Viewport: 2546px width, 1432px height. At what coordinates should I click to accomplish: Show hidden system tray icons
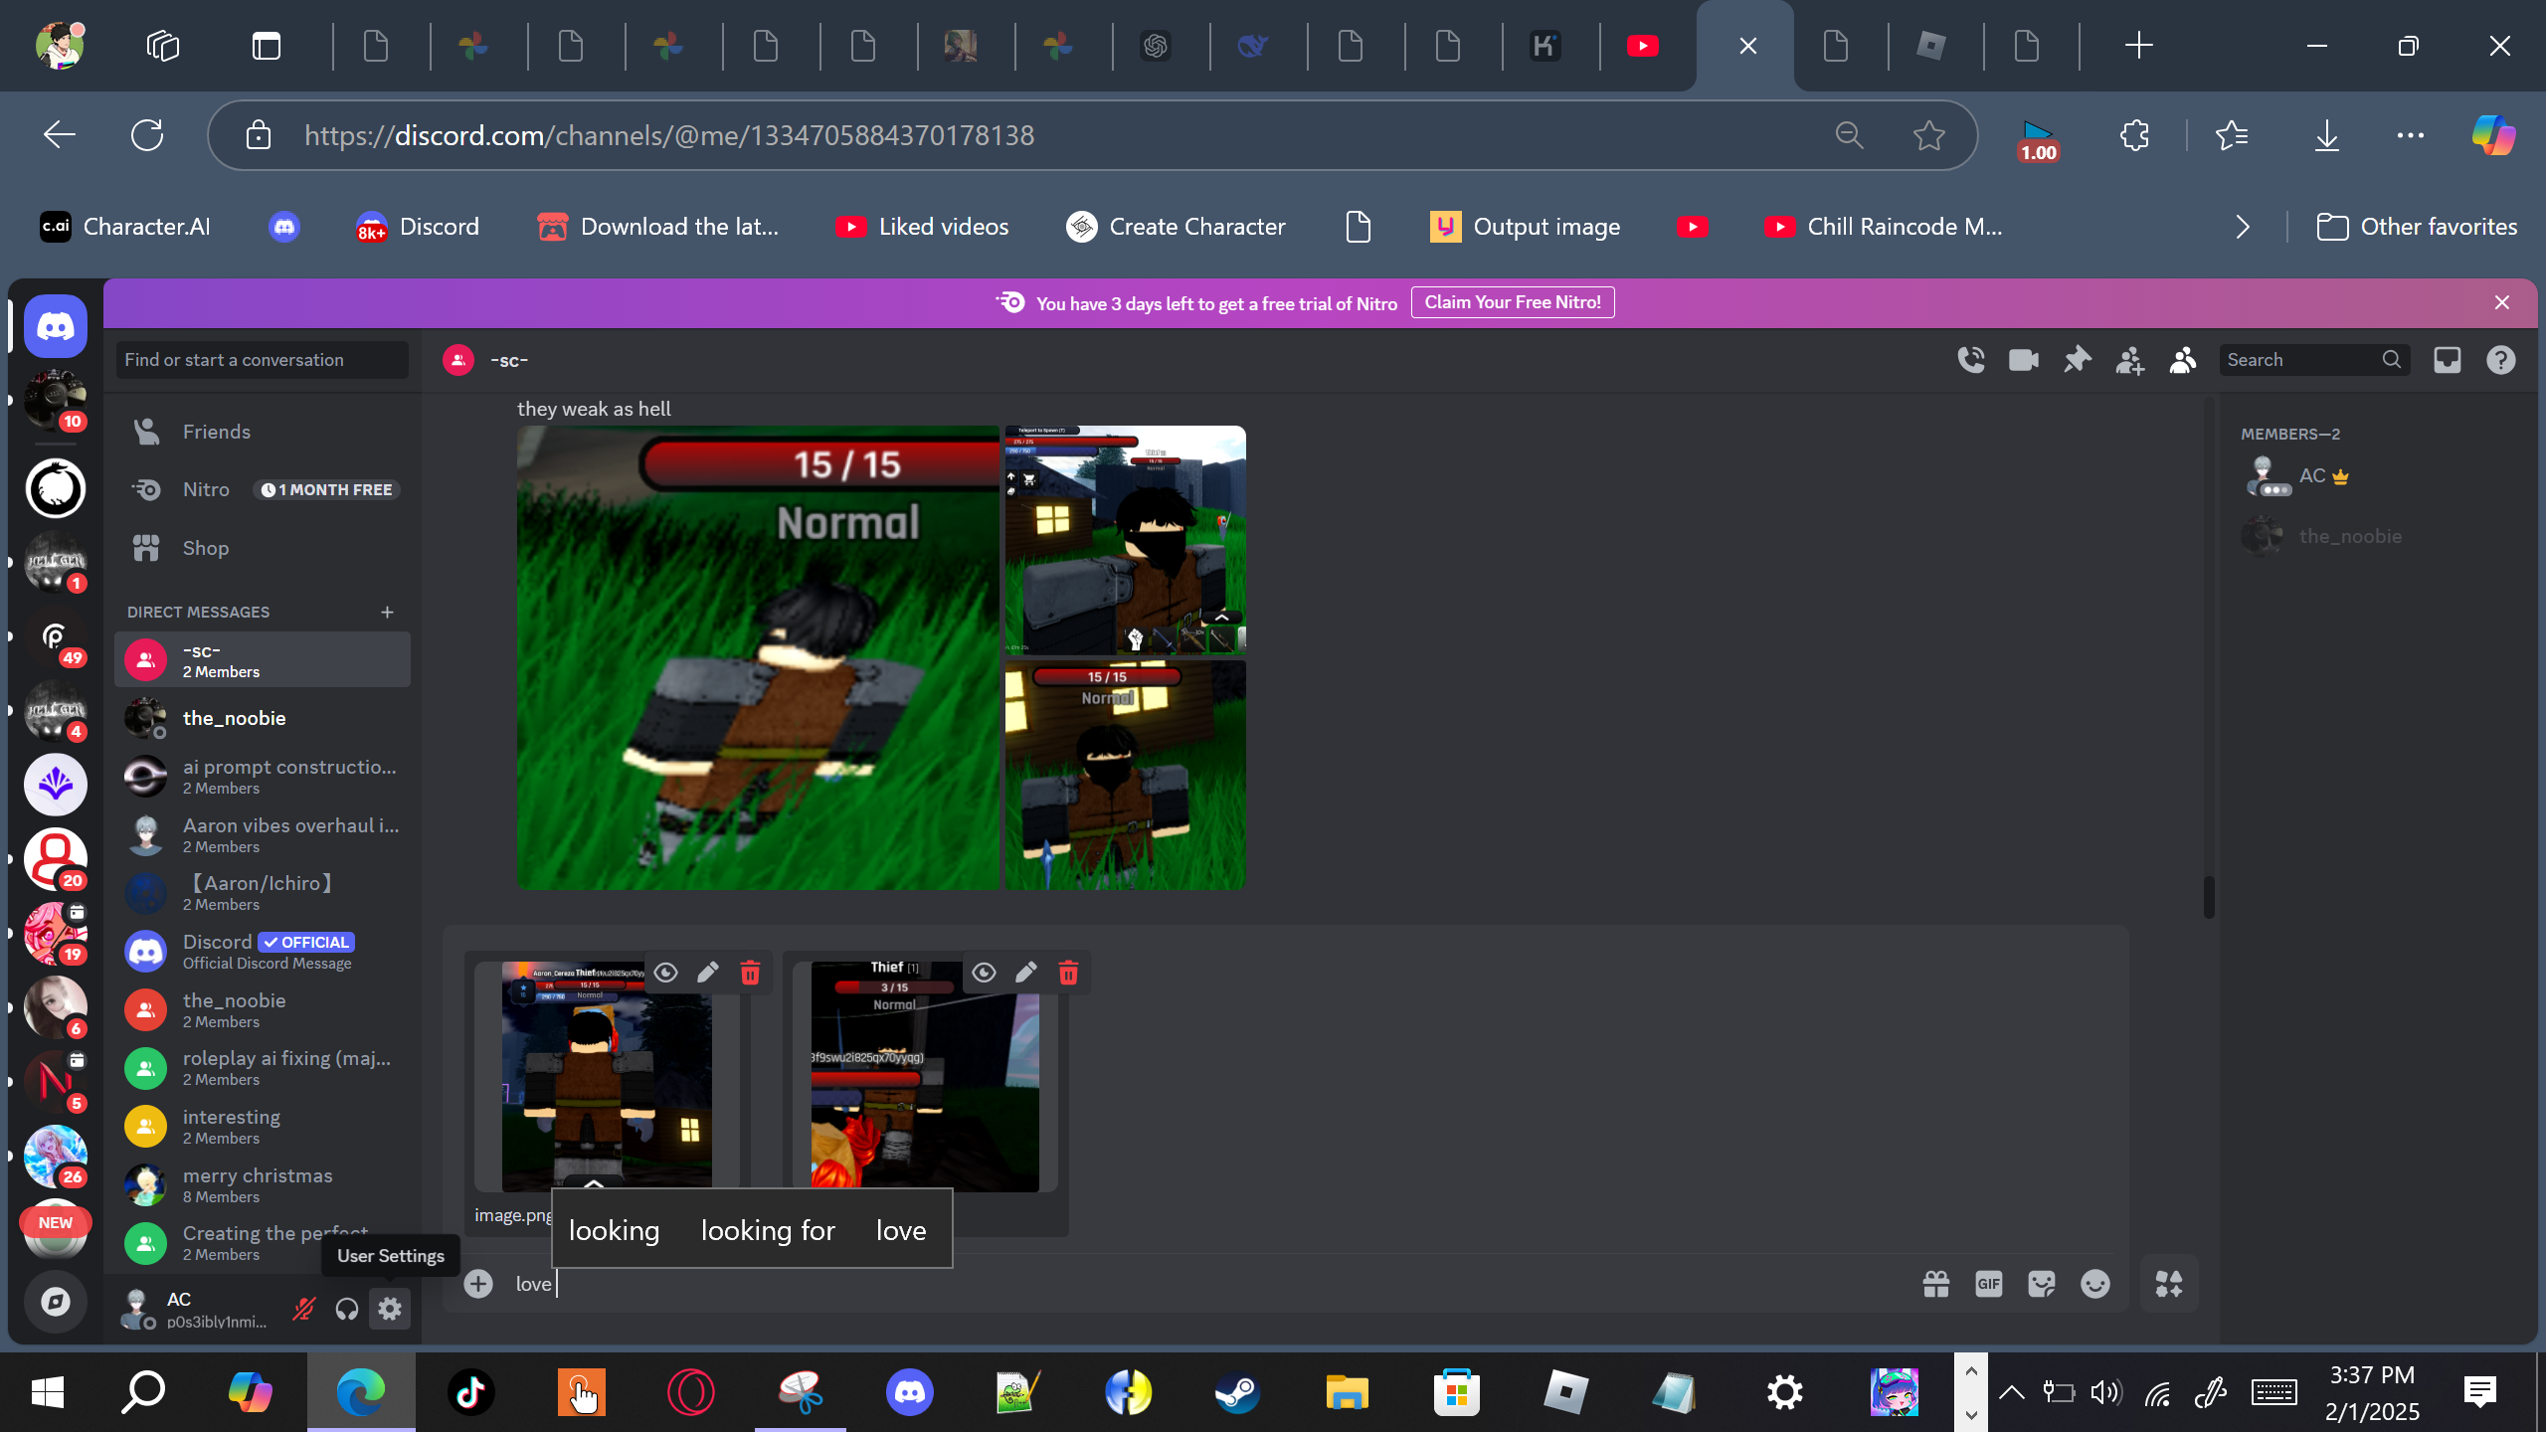[2011, 1391]
